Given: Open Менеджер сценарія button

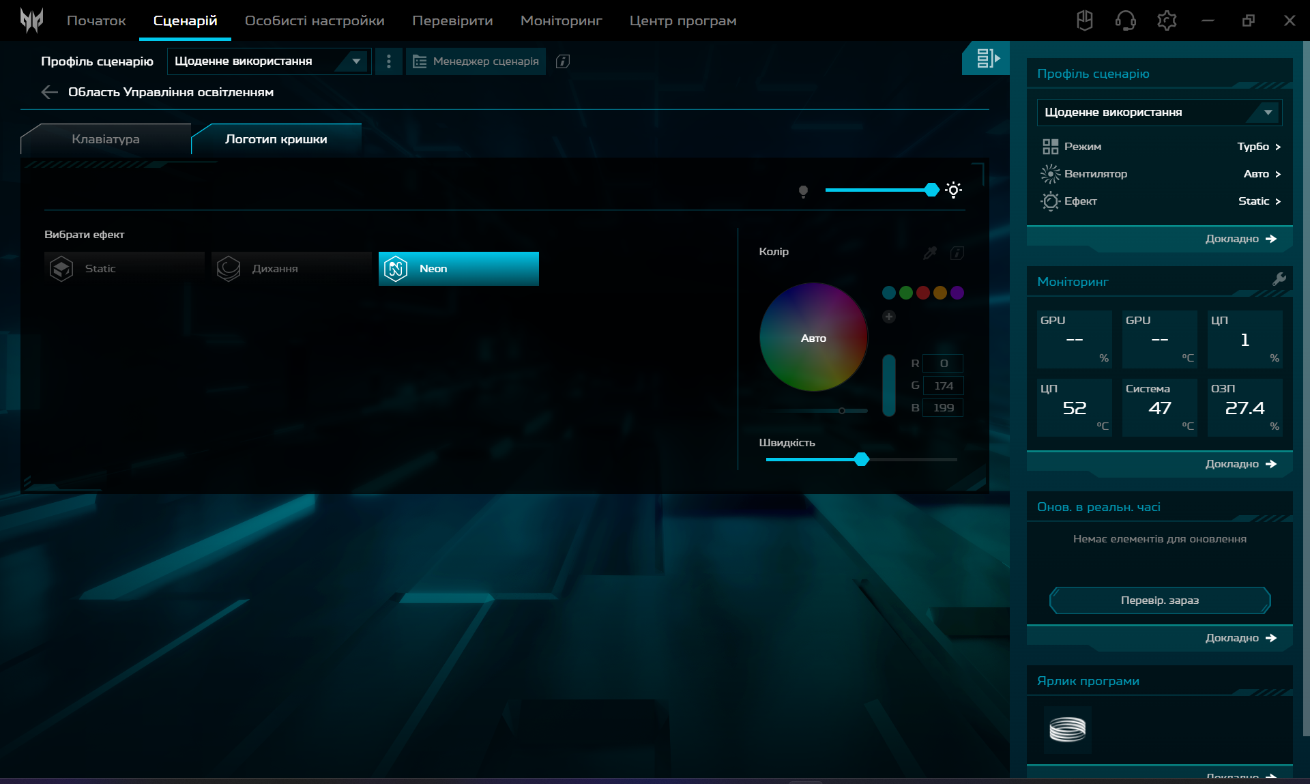Looking at the screenshot, I should (476, 61).
